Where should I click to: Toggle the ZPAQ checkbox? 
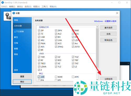(56, 47)
